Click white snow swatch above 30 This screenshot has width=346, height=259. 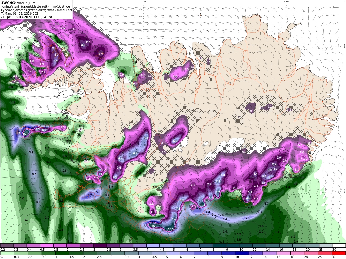pyautogui.click(x=339, y=246)
